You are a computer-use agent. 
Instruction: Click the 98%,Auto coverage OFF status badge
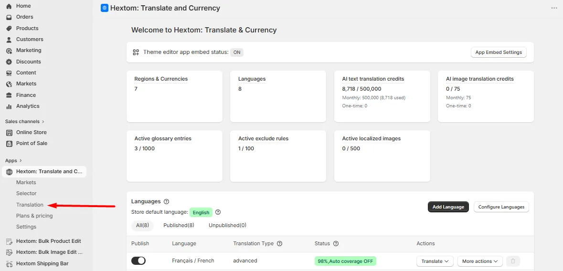pos(345,261)
